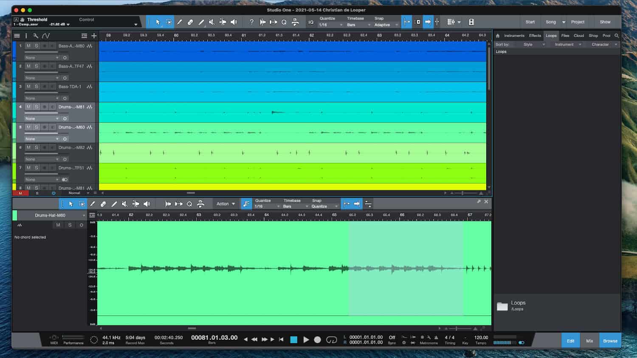Screen dimensions: 637x358
Task: Click the audio bend note icon in editor
Action: pos(246,204)
